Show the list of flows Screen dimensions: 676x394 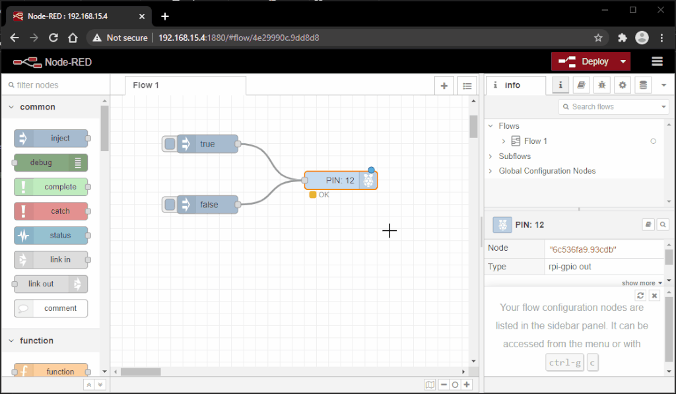click(467, 86)
